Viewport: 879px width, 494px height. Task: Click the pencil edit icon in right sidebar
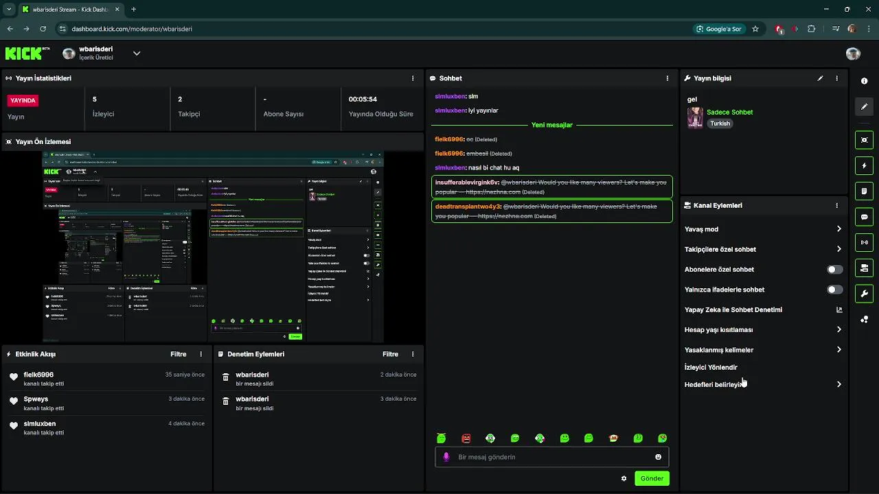(x=864, y=106)
